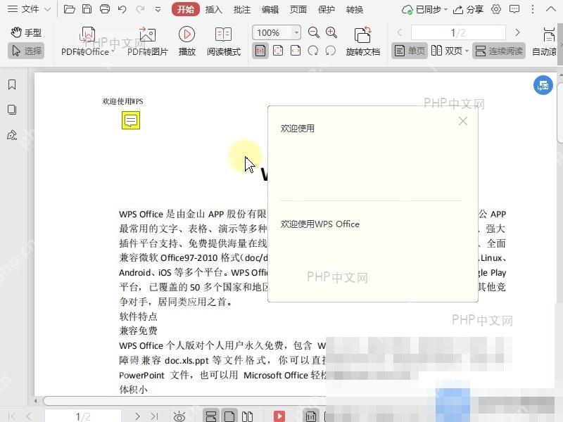The image size is (563, 422).
Task: Select fit width view icon
Action: click(296, 51)
